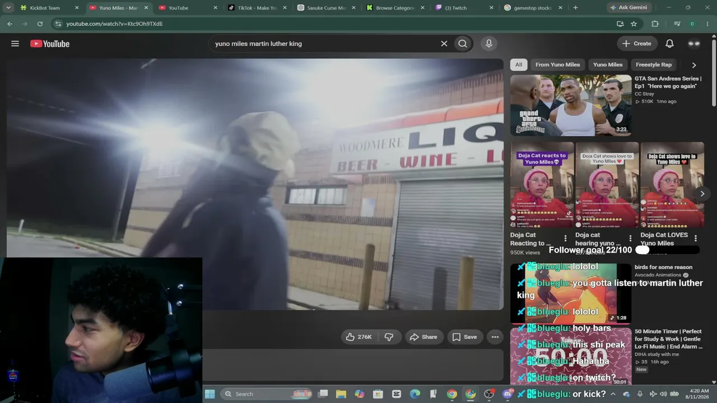
Task: Close the Yuno Miles tab
Action: (x=146, y=8)
